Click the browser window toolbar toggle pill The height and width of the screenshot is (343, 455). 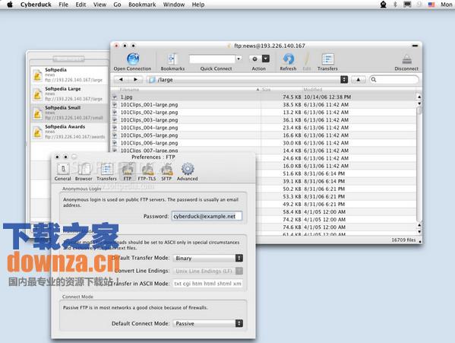click(415, 46)
